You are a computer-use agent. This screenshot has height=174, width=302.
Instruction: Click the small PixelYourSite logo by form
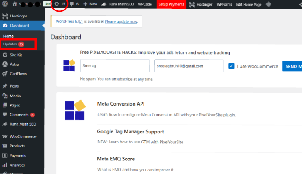click(69, 65)
